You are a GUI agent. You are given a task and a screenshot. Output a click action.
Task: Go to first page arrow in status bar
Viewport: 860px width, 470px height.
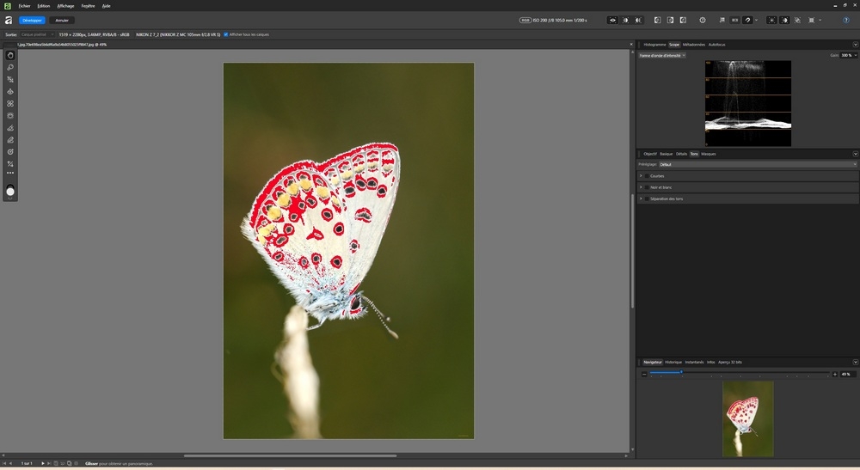point(4,463)
